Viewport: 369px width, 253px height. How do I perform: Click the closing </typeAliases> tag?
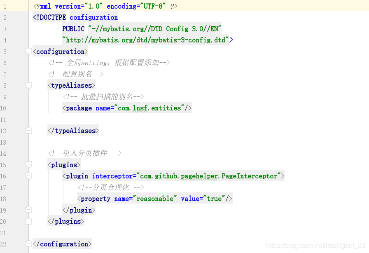73,131
